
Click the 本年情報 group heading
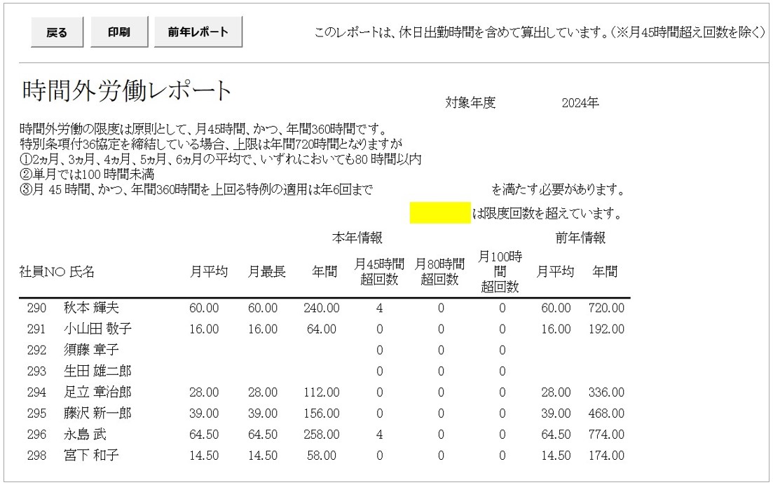[357, 238]
